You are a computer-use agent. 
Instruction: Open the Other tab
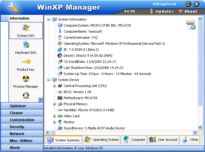click(x=190, y=140)
